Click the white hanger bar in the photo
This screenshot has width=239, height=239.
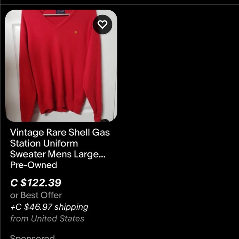click(x=56, y=15)
